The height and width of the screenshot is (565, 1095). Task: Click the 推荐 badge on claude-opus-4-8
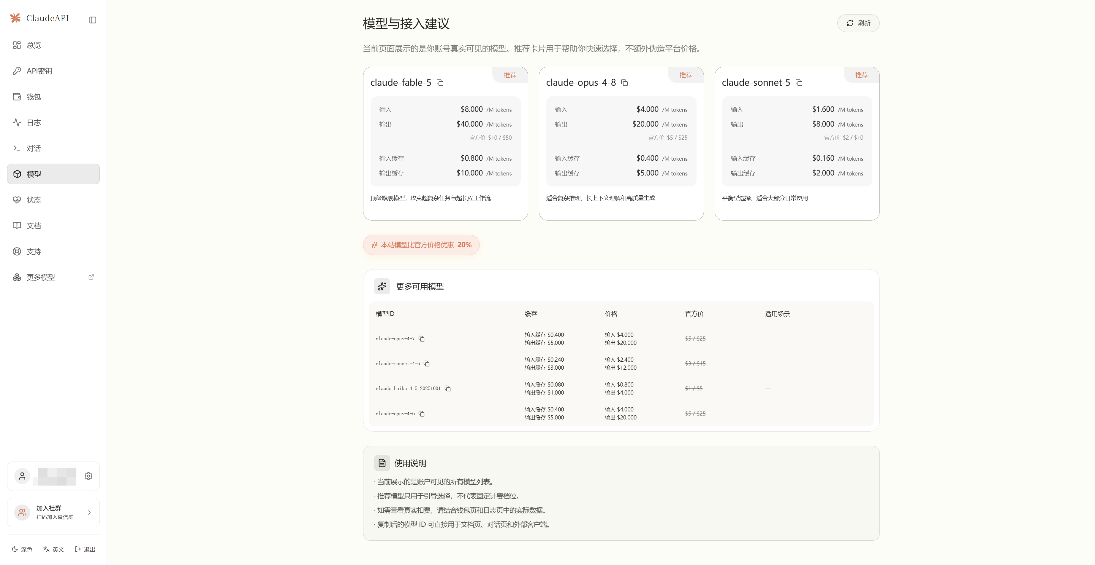tap(686, 75)
